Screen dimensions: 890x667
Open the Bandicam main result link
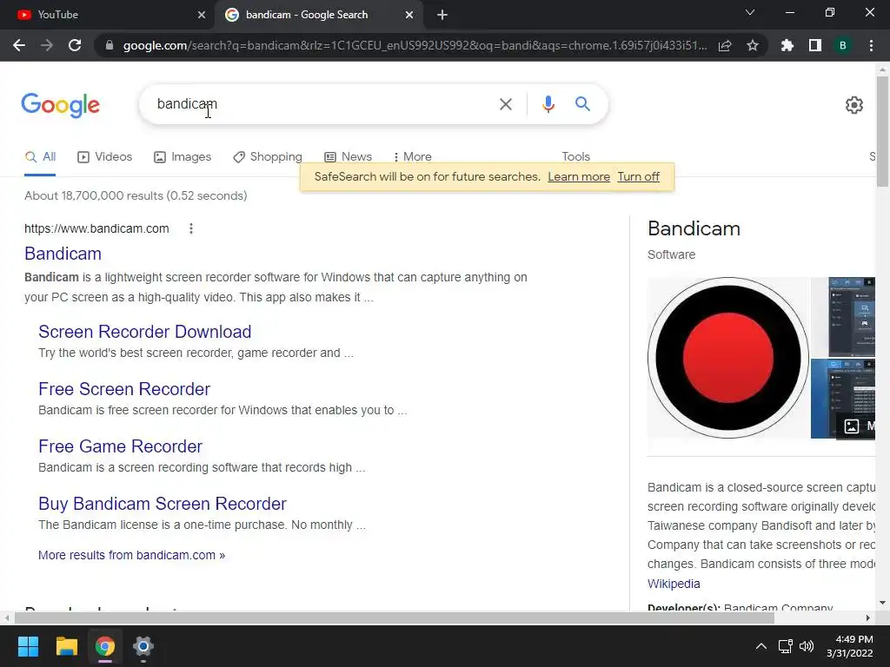coord(63,254)
